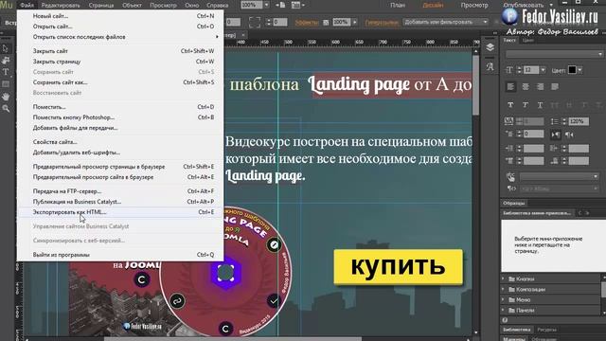Screen dimensions: 606x341
Task: Choose 'Свойства сайта...' menu item
Action: coord(120,142)
